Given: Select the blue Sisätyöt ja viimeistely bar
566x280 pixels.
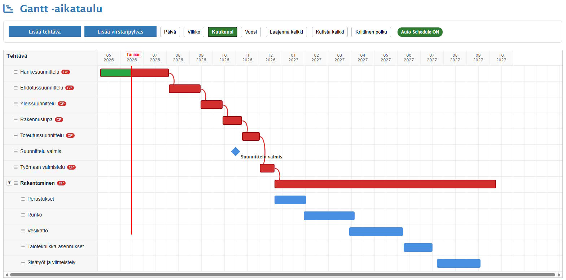Looking at the screenshot, I should (x=458, y=263).
